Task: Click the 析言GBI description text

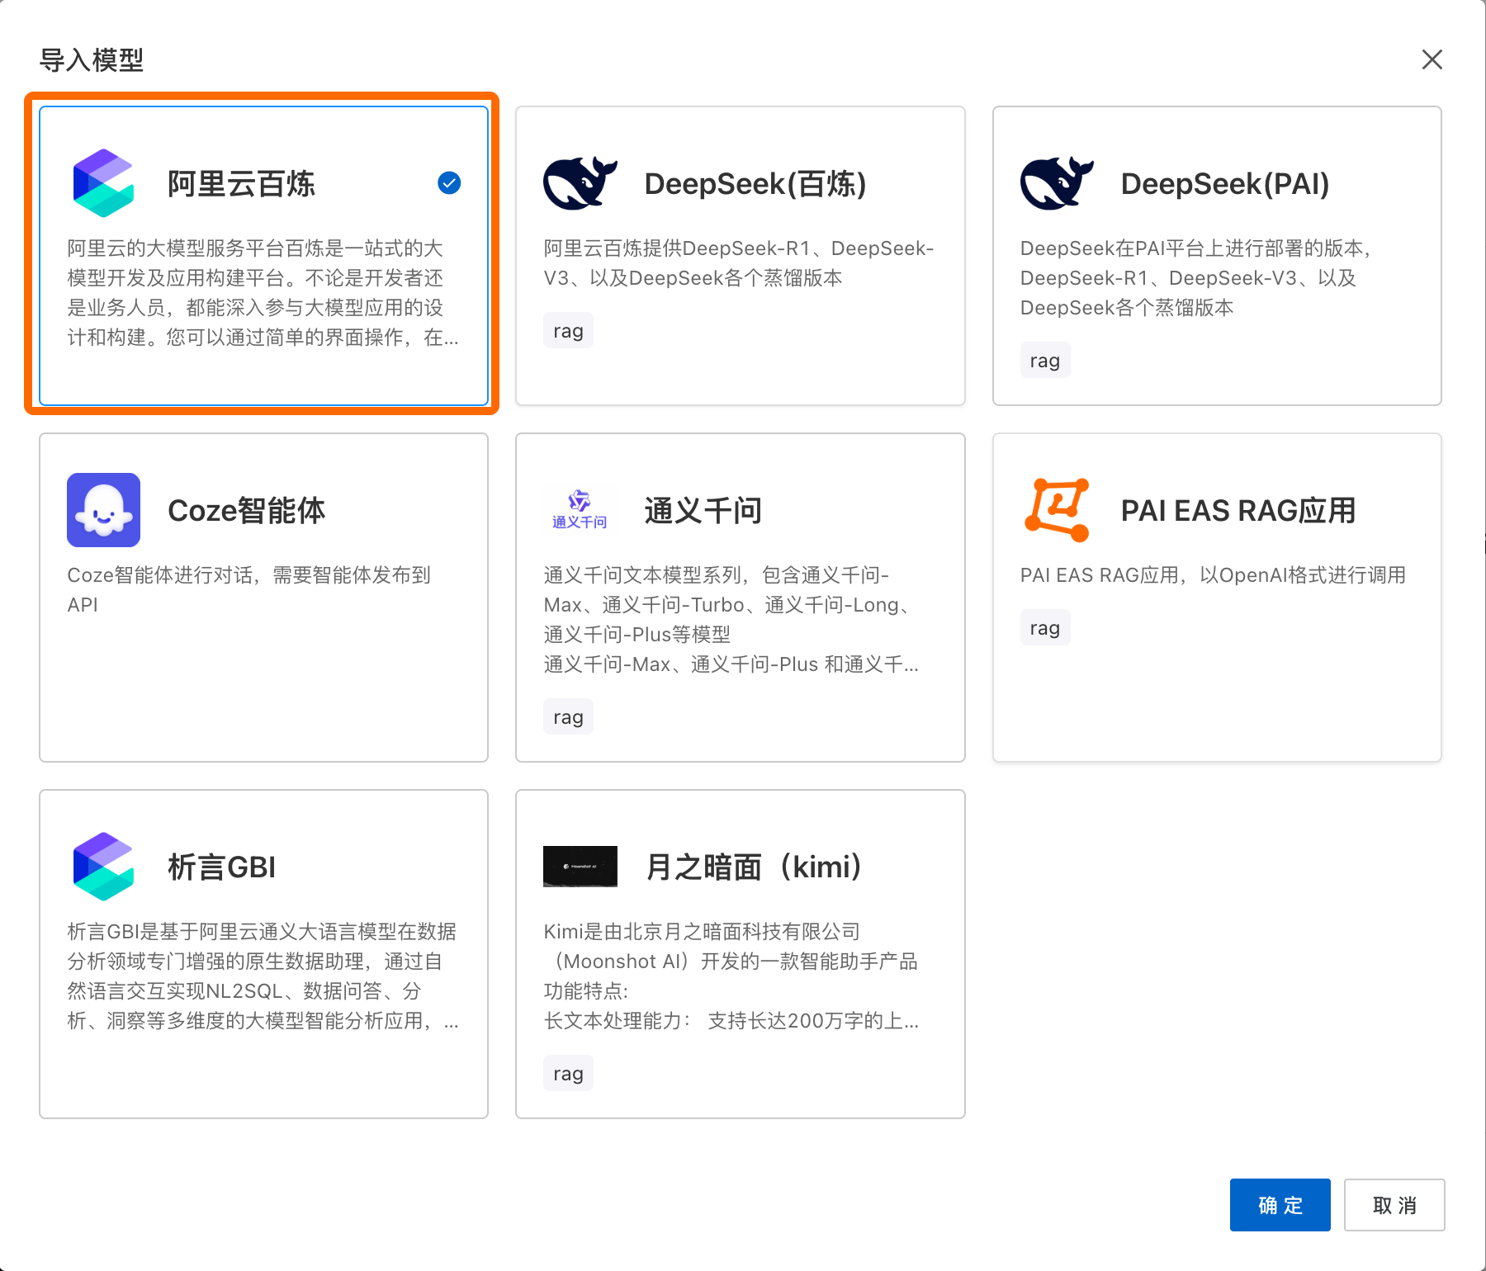Action: [x=263, y=976]
